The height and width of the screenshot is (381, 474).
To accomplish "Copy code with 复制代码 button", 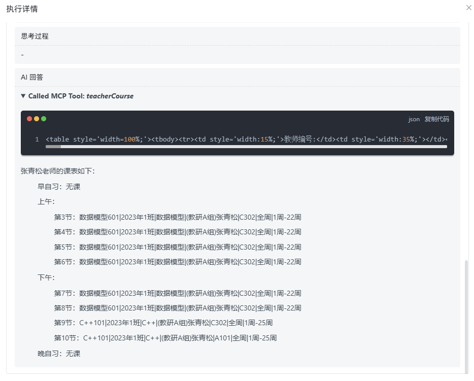I will point(436,119).
